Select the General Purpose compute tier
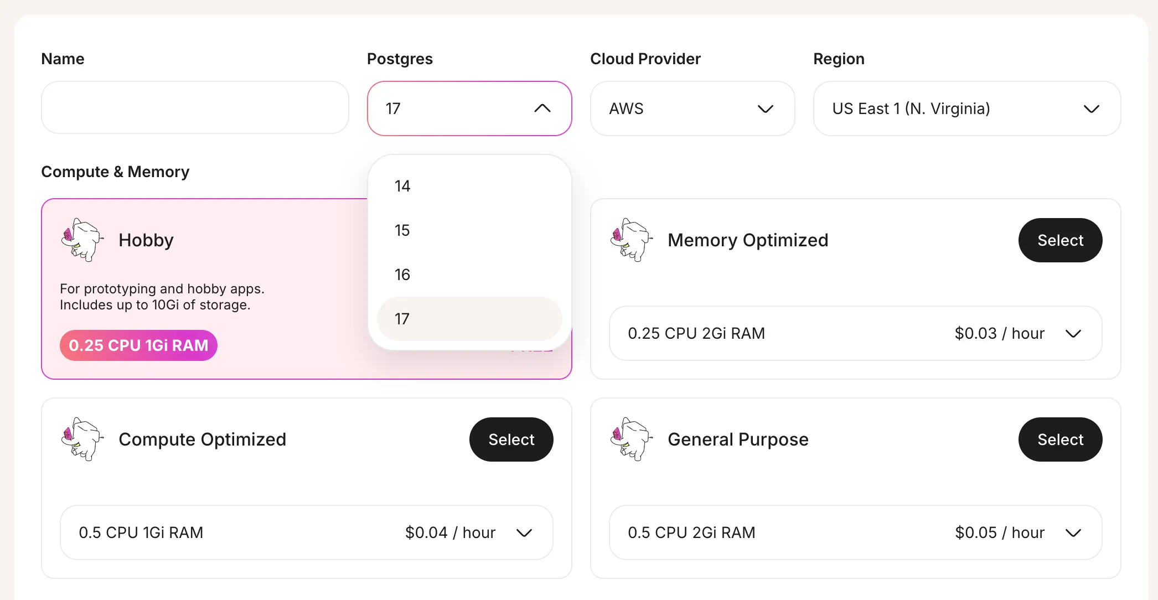The width and height of the screenshot is (1158, 600). (x=1060, y=439)
